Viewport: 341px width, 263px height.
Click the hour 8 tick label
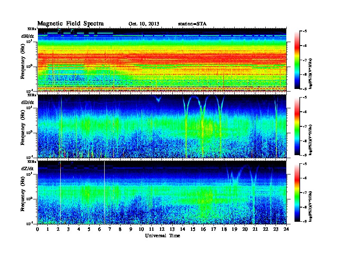120,229
